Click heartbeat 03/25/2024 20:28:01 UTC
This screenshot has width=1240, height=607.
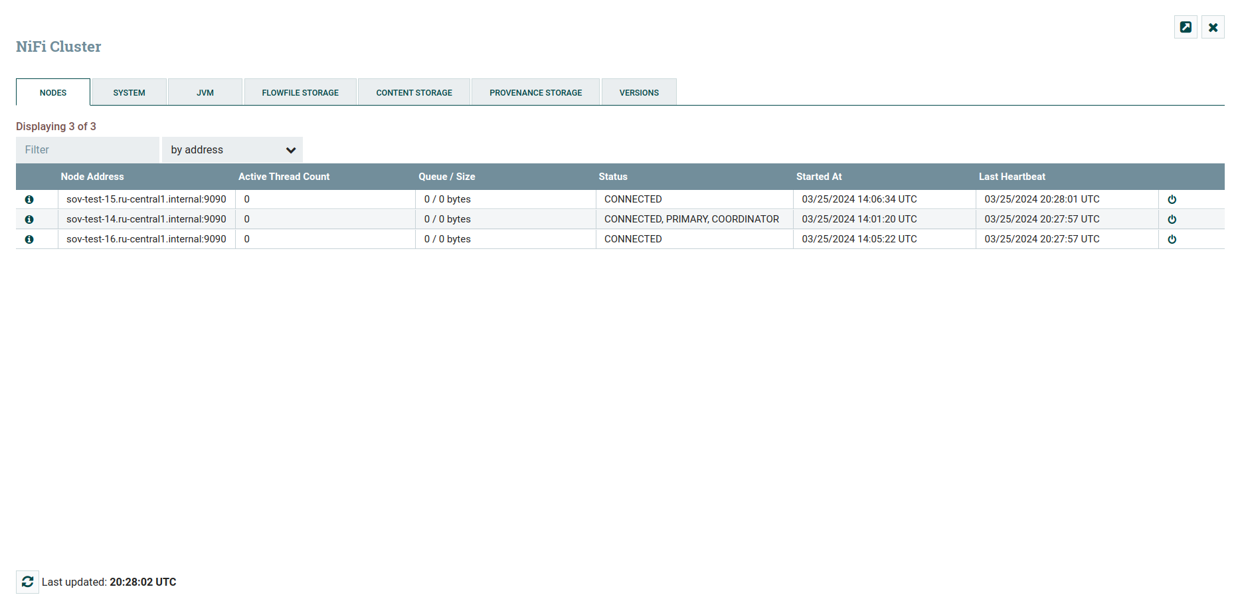1042,199
